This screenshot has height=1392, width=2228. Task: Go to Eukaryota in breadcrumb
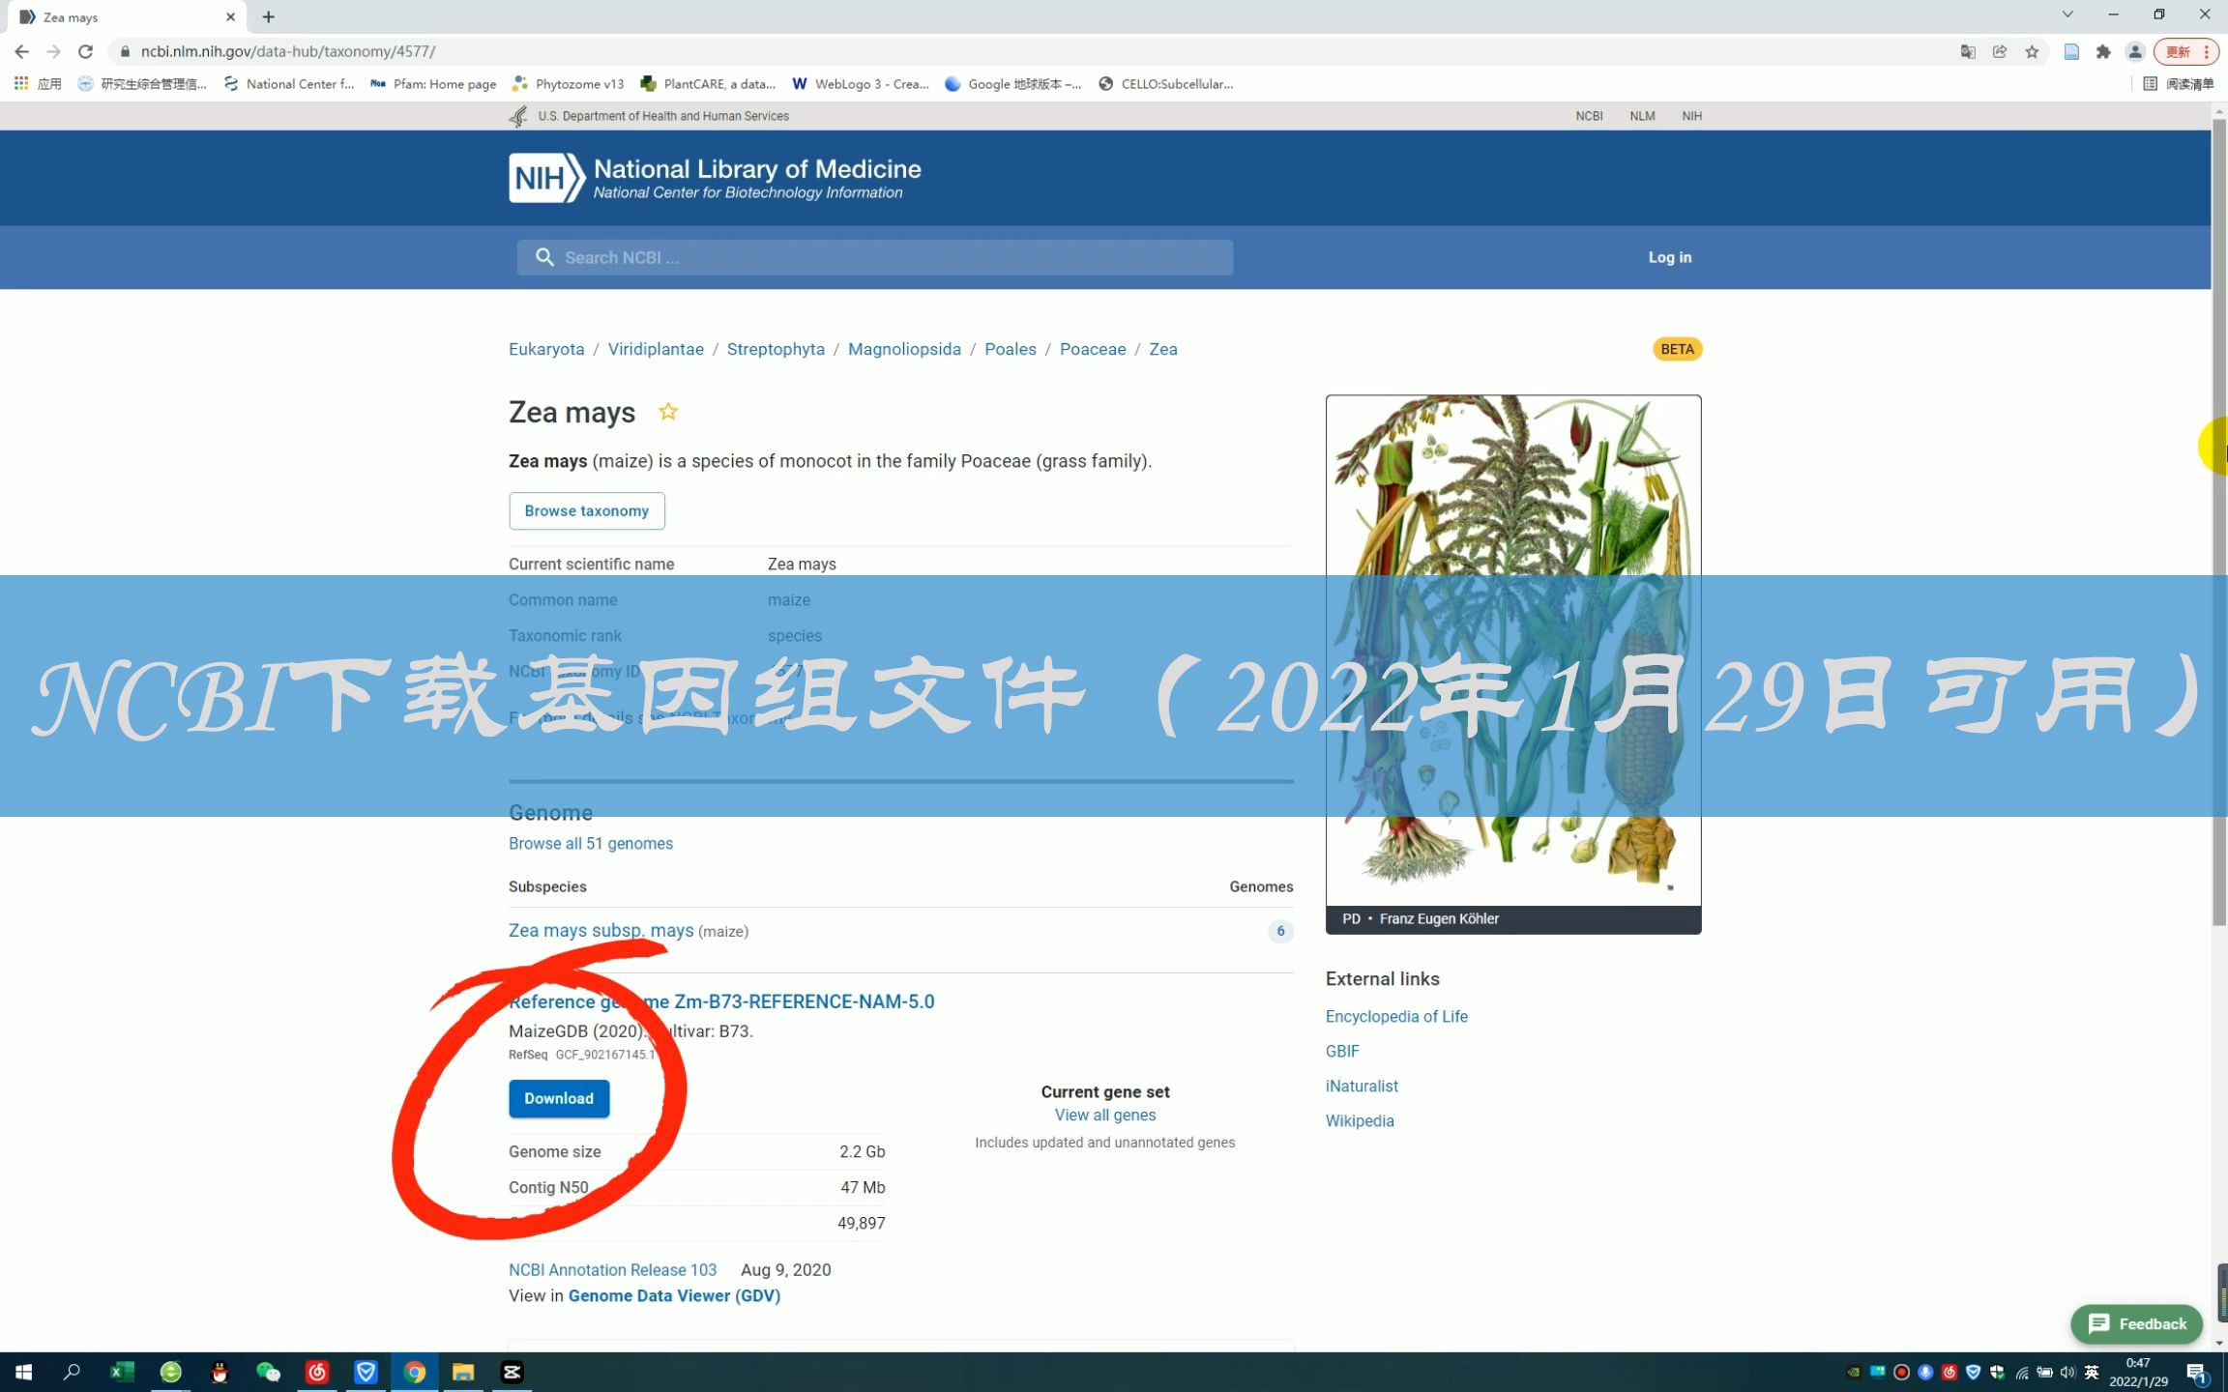pos(546,349)
